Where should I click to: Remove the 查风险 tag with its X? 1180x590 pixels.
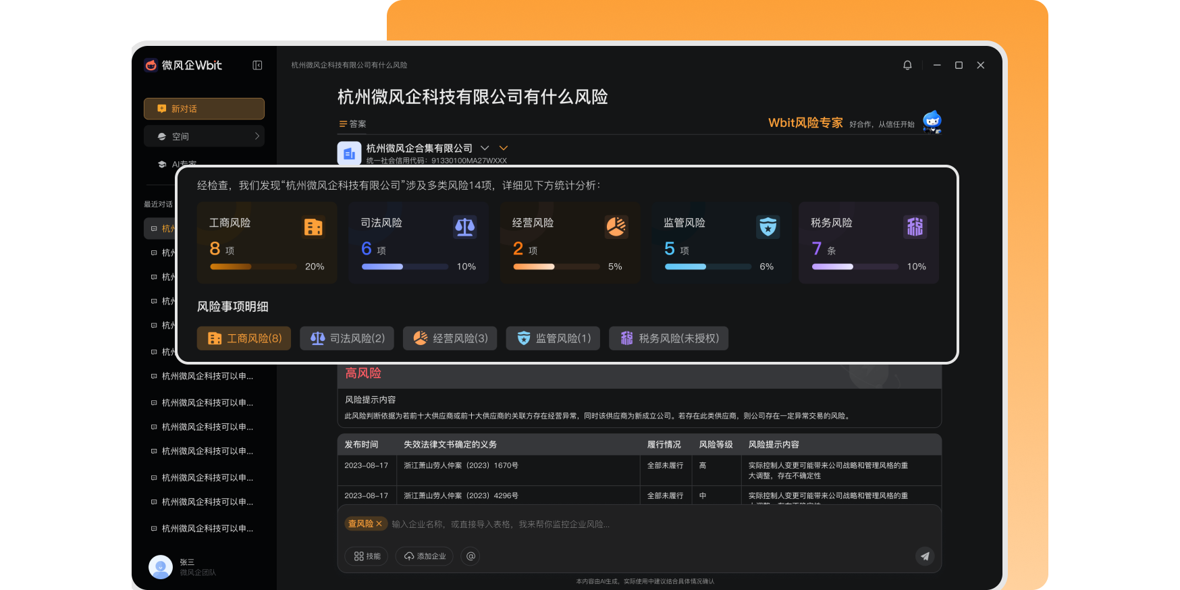click(x=379, y=524)
